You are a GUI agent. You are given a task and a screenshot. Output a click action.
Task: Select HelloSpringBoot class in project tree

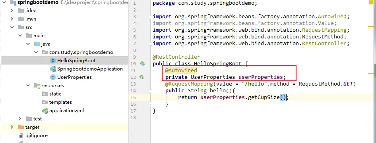(x=76, y=61)
